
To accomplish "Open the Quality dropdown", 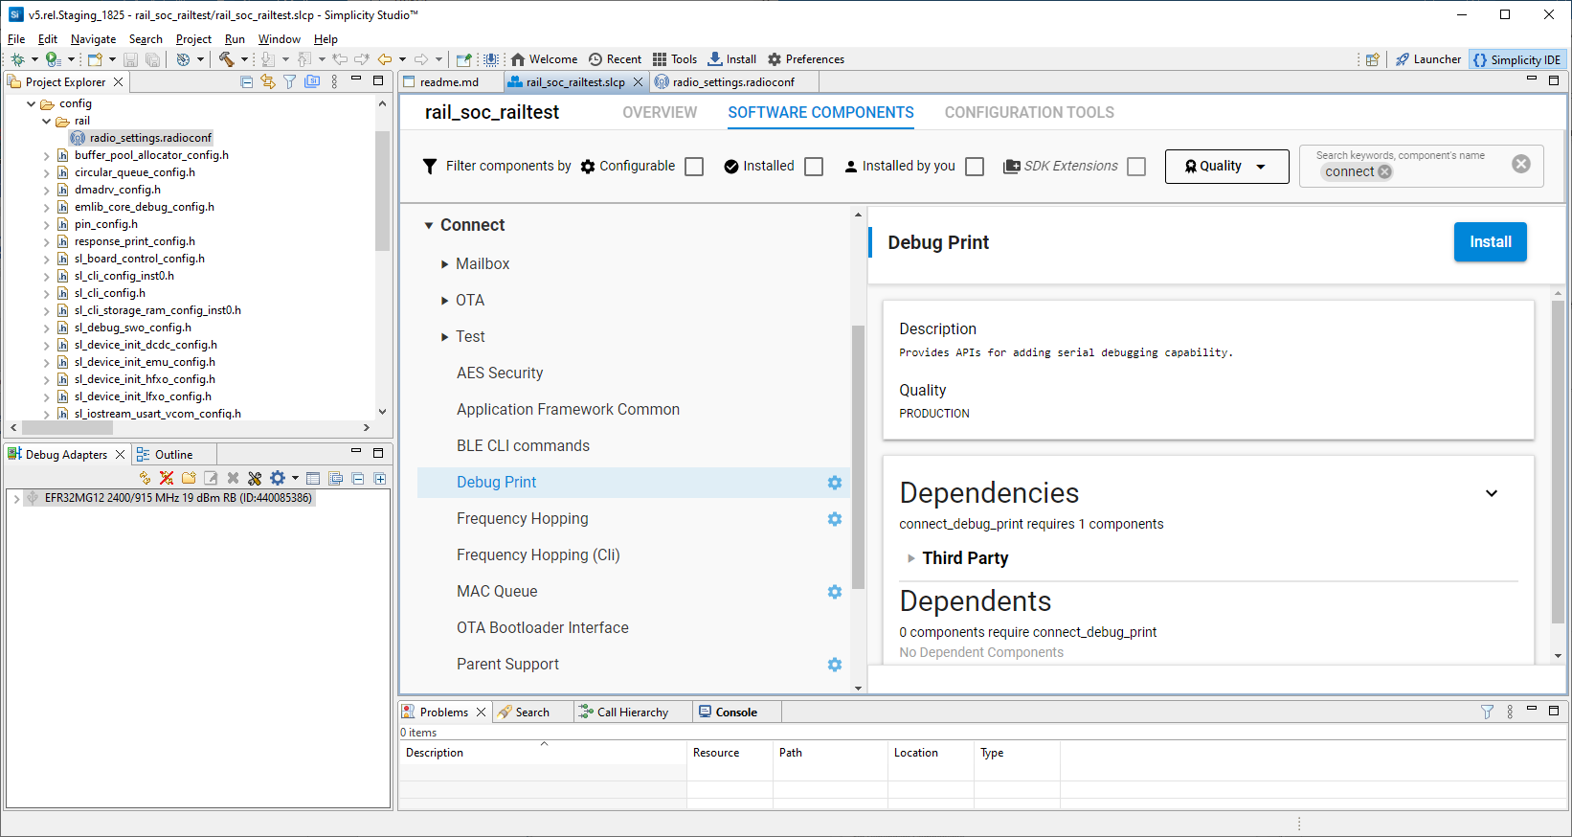I will click(x=1225, y=167).
